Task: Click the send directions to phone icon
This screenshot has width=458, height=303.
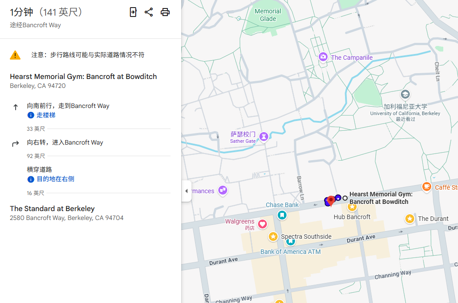Action: pos(133,12)
